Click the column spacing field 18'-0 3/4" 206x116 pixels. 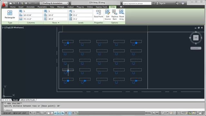(33, 15)
